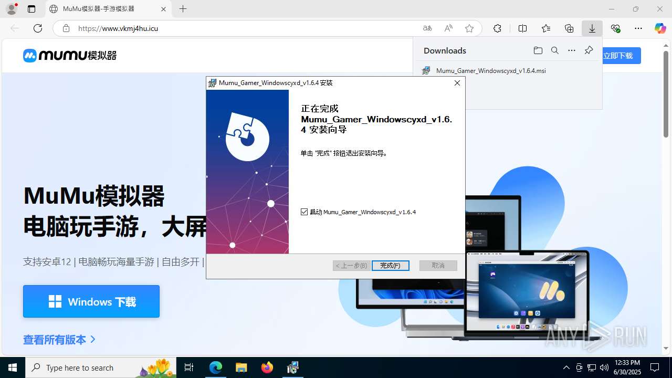Close the installer dialog window
Viewport: 672px width, 378px height.
(x=457, y=83)
